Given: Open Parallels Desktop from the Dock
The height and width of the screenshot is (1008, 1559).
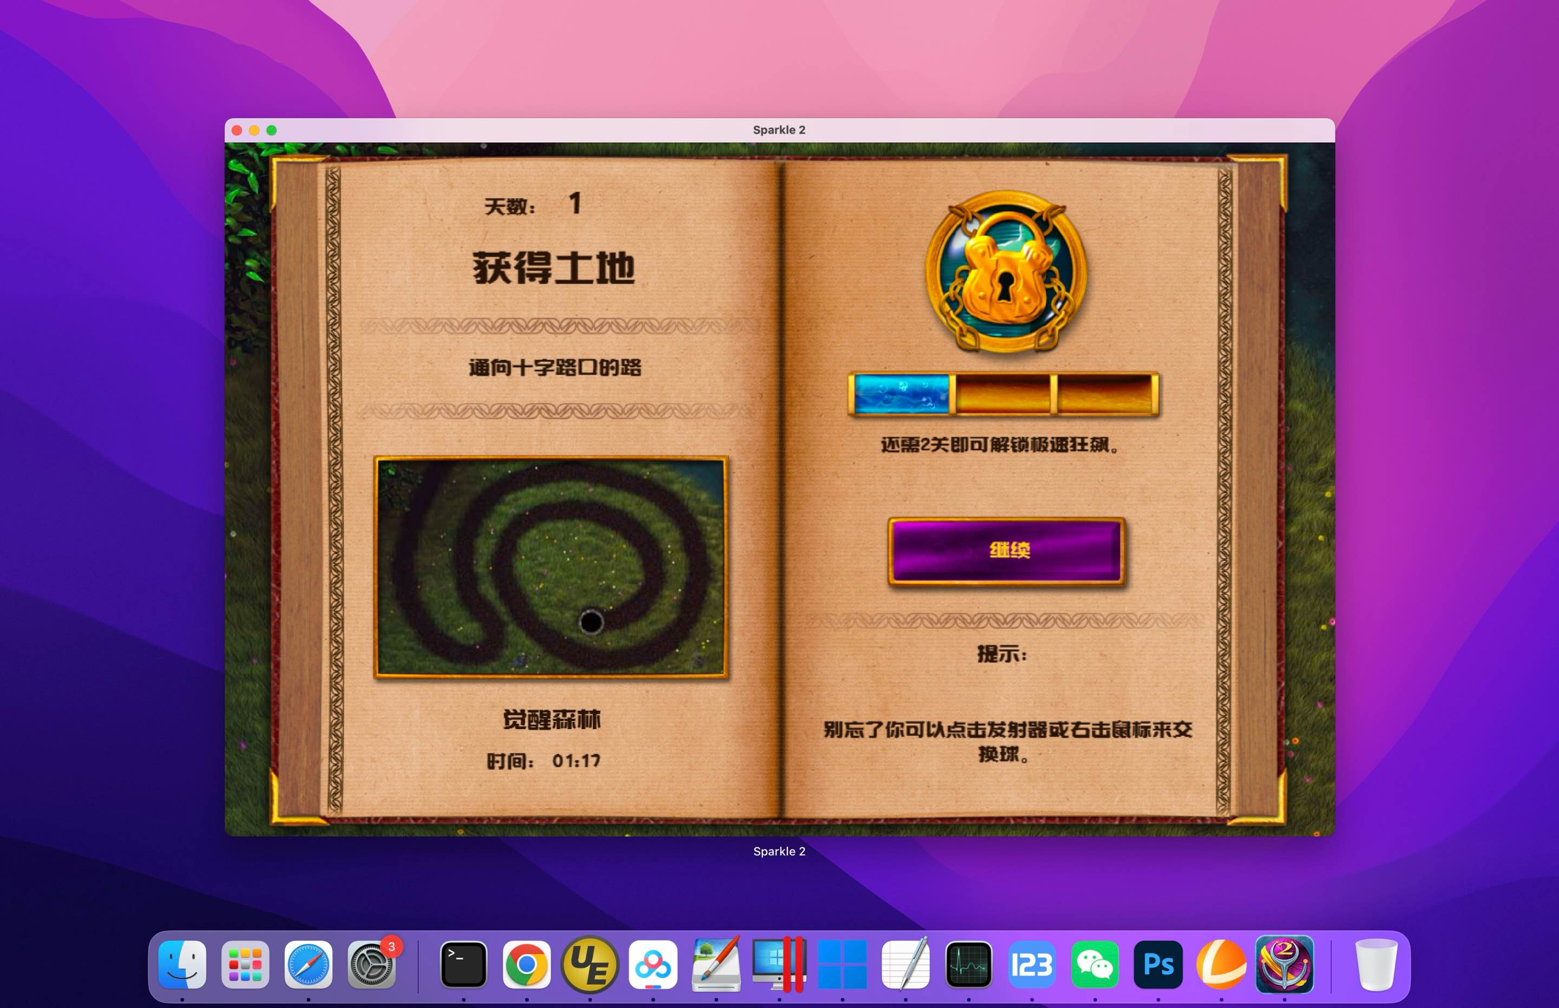Looking at the screenshot, I should 779,964.
